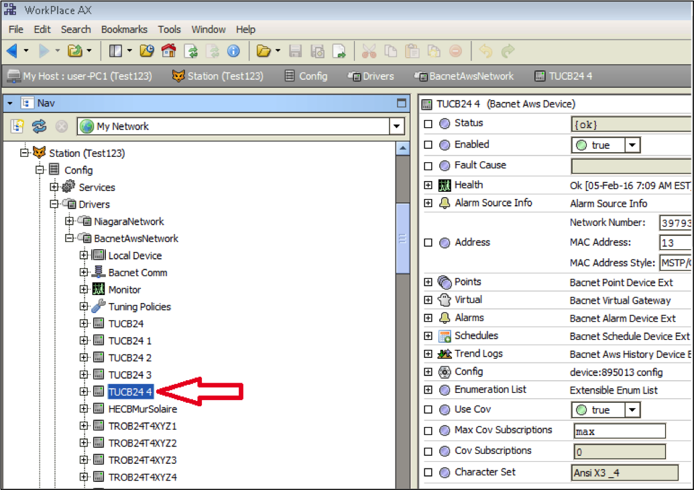The width and height of the screenshot is (694, 490).
Task: Check the Status property checkbox
Action: 428,123
